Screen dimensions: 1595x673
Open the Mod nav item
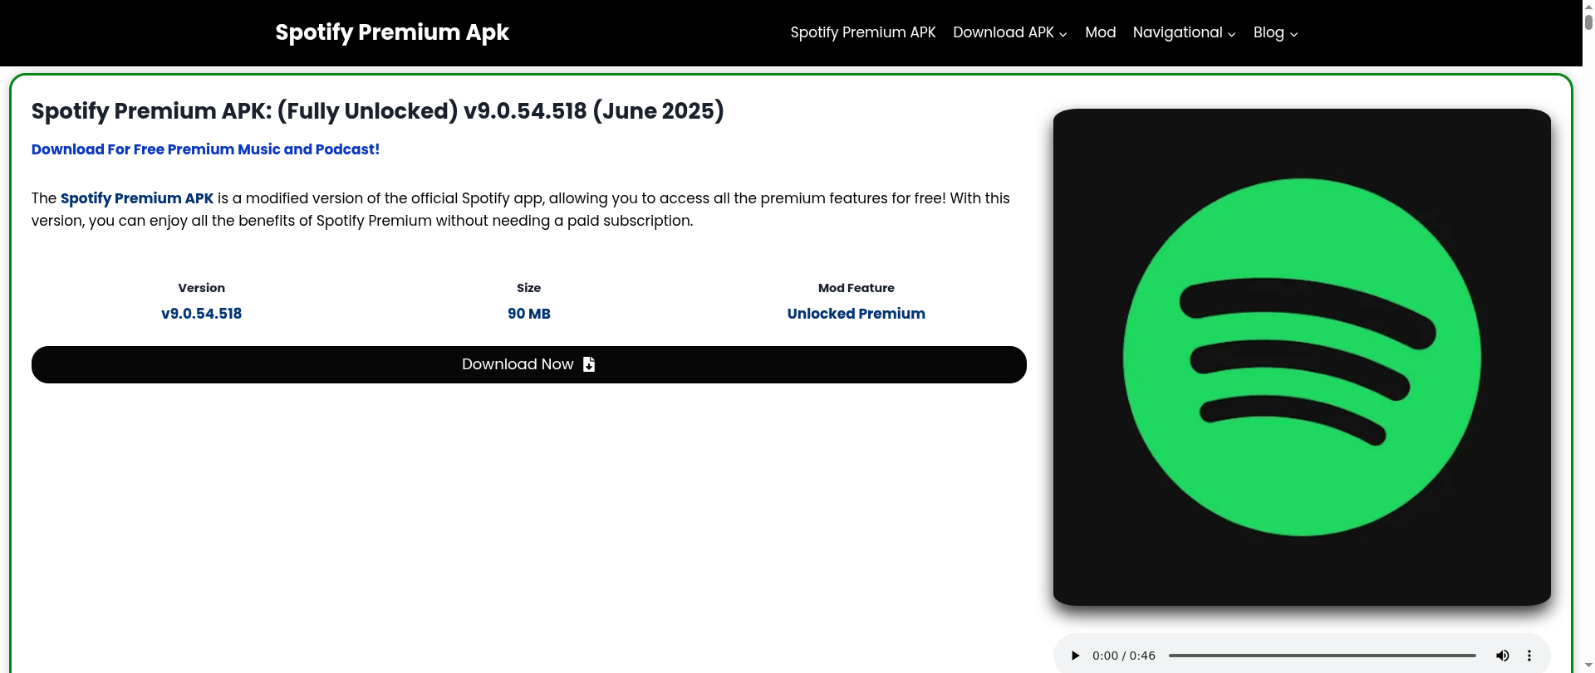click(1101, 32)
